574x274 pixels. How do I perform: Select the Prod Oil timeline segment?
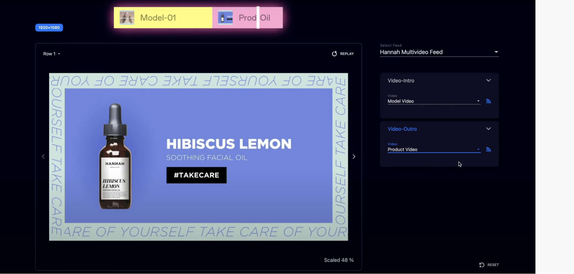247,18
